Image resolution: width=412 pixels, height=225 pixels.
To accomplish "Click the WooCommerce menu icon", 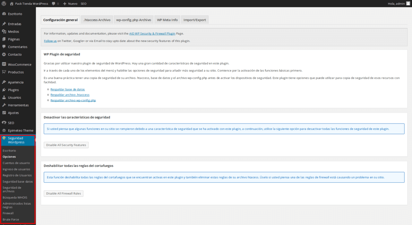I will (4, 64).
